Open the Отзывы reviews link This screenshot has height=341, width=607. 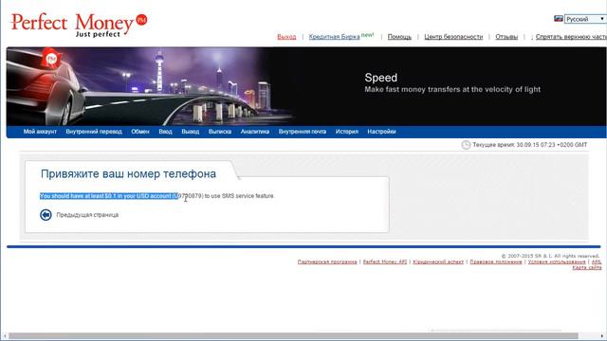(506, 37)
